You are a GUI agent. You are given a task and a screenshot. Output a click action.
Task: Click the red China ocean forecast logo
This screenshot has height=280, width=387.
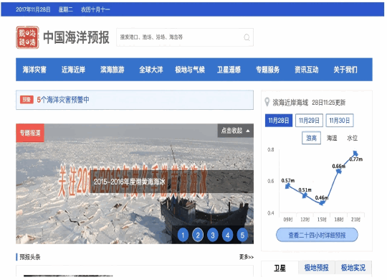tap(27, 37)
